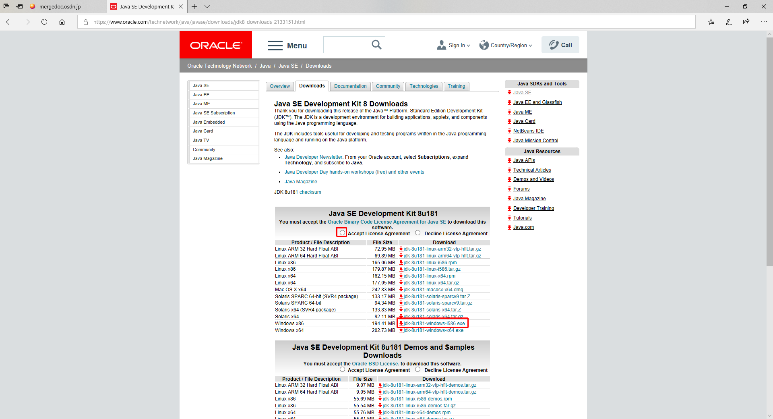This screenshot has height=419, width=773.
Task: Switch to the Community tab
Action: (388, 86)
